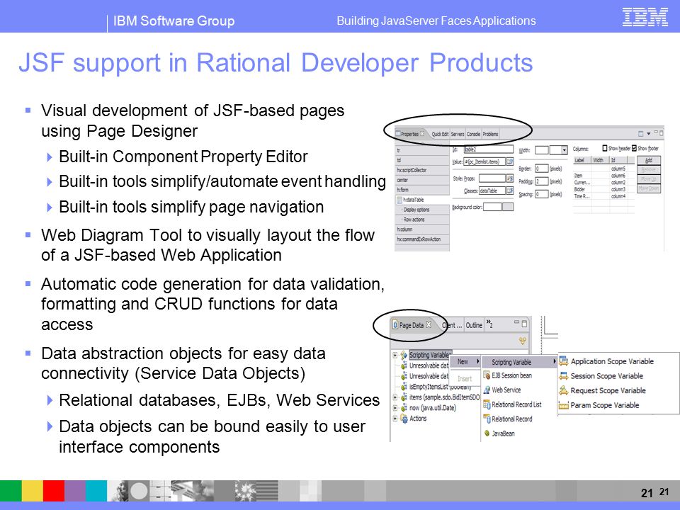
Task: Click the Add column button
Action: coord(649,160)
